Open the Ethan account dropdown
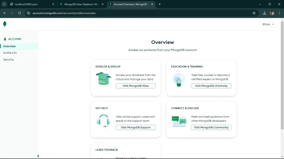284x159 pixels. pyautogui.click(x=268, y=24)
